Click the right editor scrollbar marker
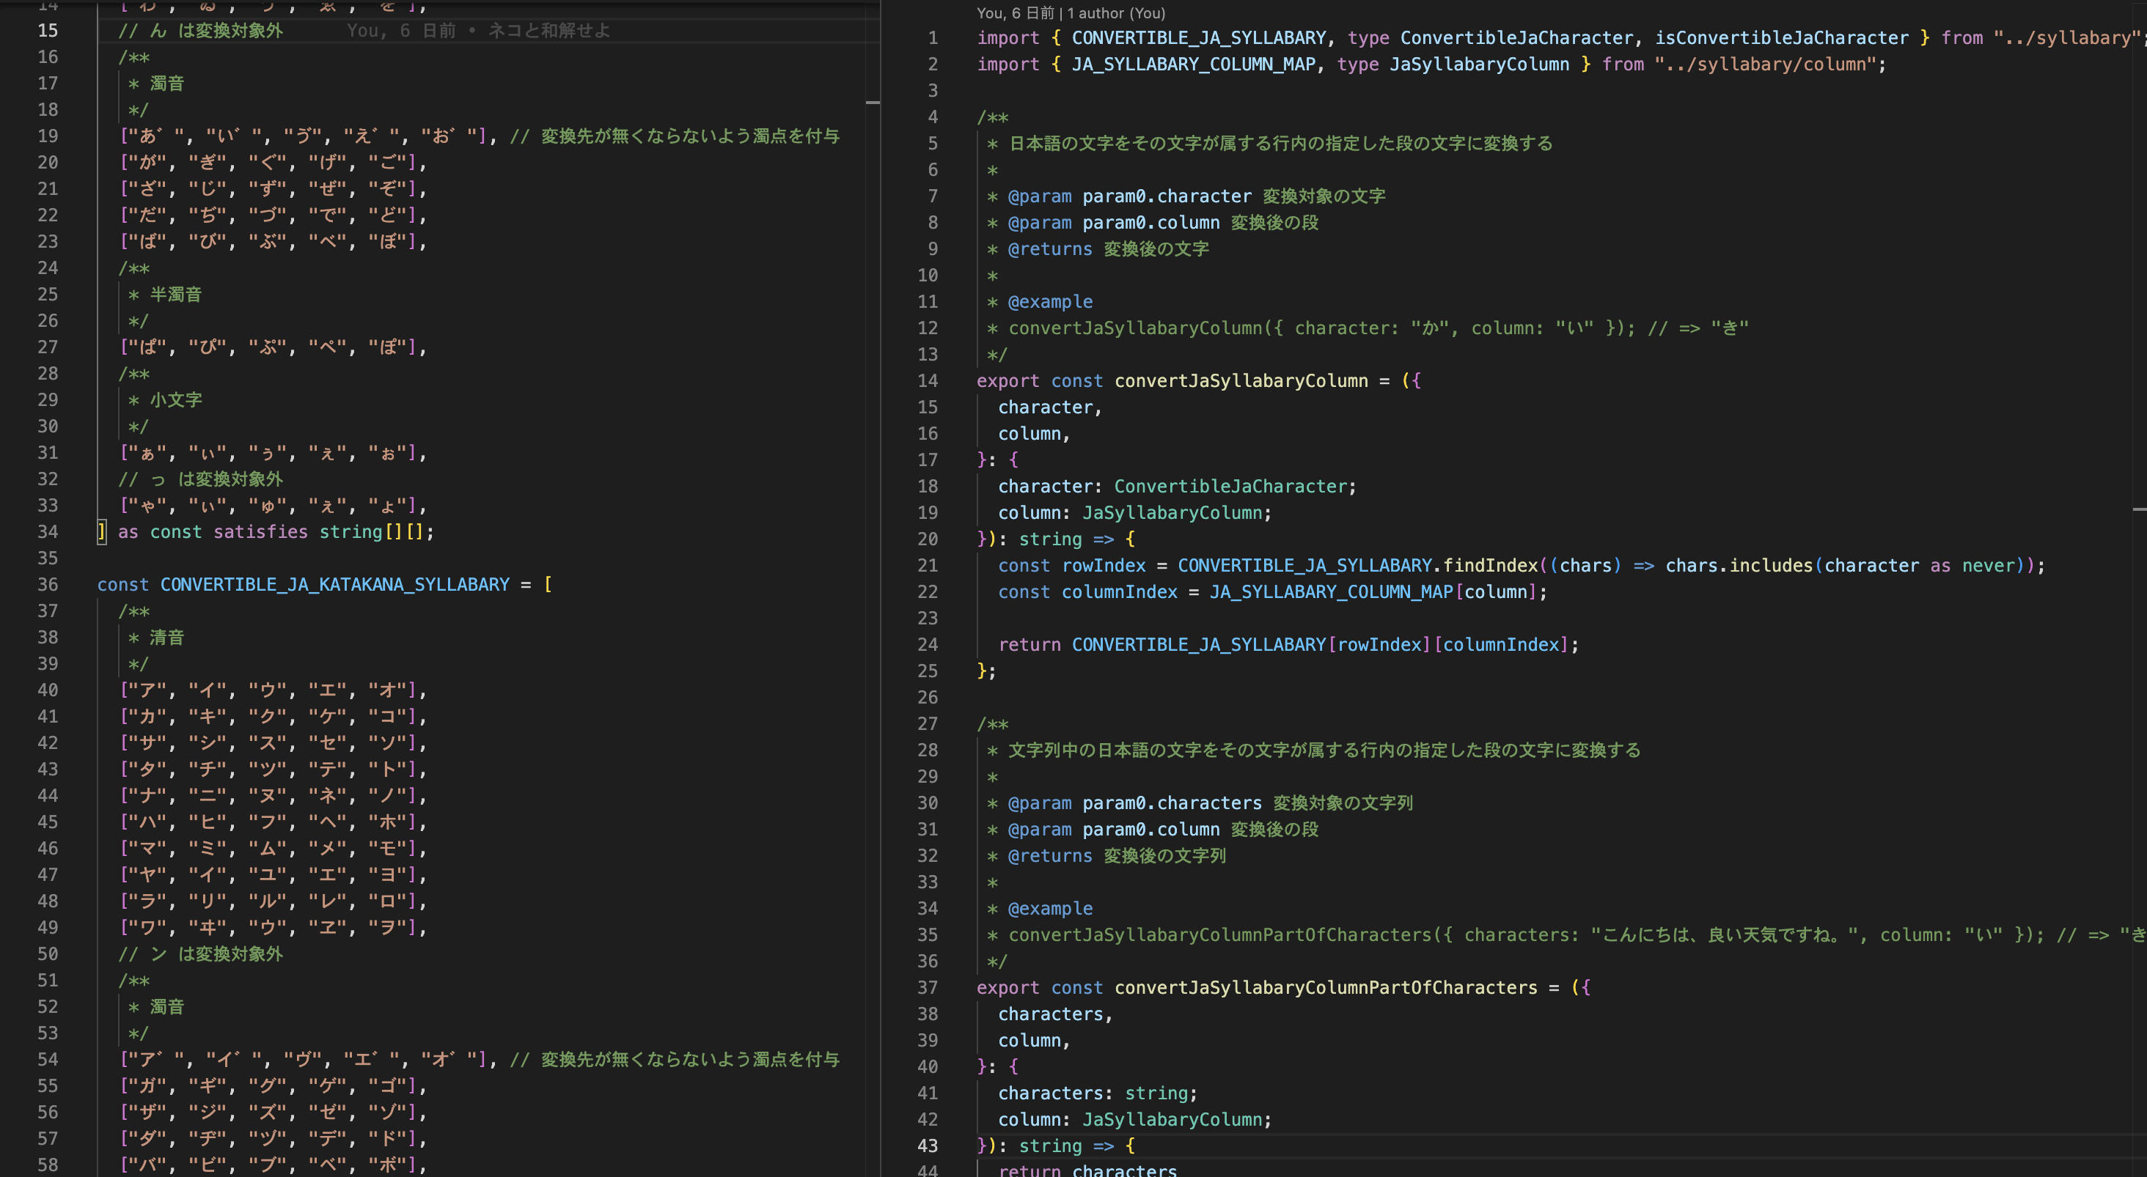Viewport: 2147px width, 1177px height. tap(2139, 509)
